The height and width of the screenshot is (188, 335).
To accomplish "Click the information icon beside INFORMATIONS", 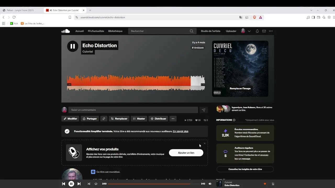I will tap(234, 120).
